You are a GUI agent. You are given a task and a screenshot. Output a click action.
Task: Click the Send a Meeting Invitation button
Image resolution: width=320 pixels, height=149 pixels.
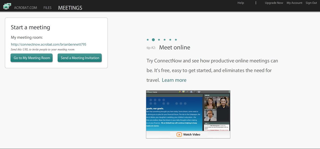(80, 58)
